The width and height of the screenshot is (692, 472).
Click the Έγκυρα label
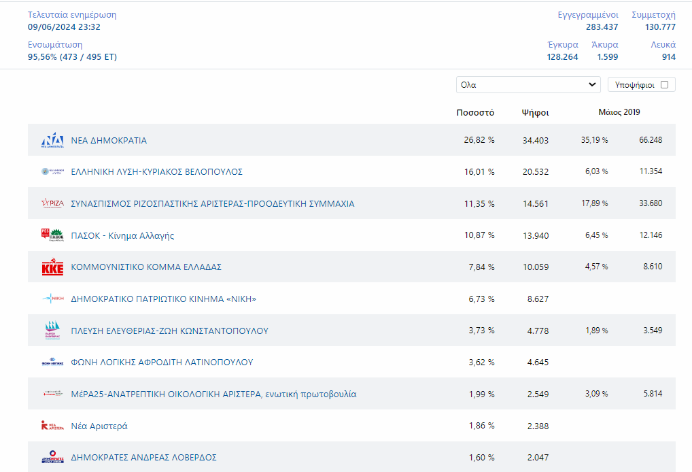pyautogui.click(x=563, y=45)
